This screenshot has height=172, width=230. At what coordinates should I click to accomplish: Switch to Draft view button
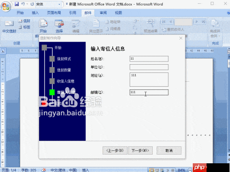tap(173, 170)
